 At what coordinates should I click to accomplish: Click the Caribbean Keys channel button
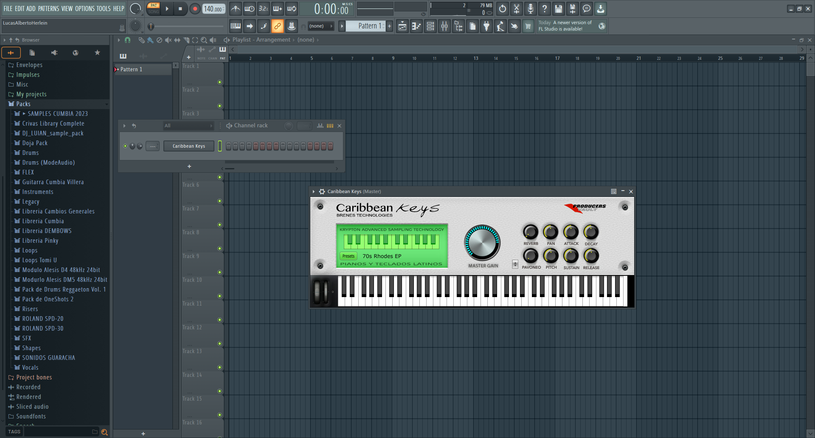(x=188, y=146)
